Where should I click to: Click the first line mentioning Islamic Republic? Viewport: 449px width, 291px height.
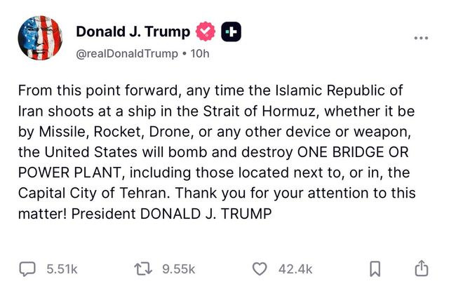[210, 90]
